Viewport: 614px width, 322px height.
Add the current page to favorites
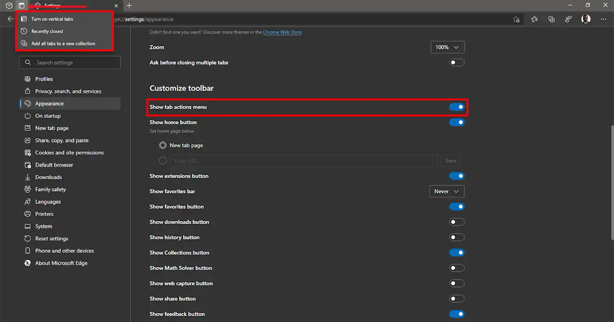[x=516, y=19]
